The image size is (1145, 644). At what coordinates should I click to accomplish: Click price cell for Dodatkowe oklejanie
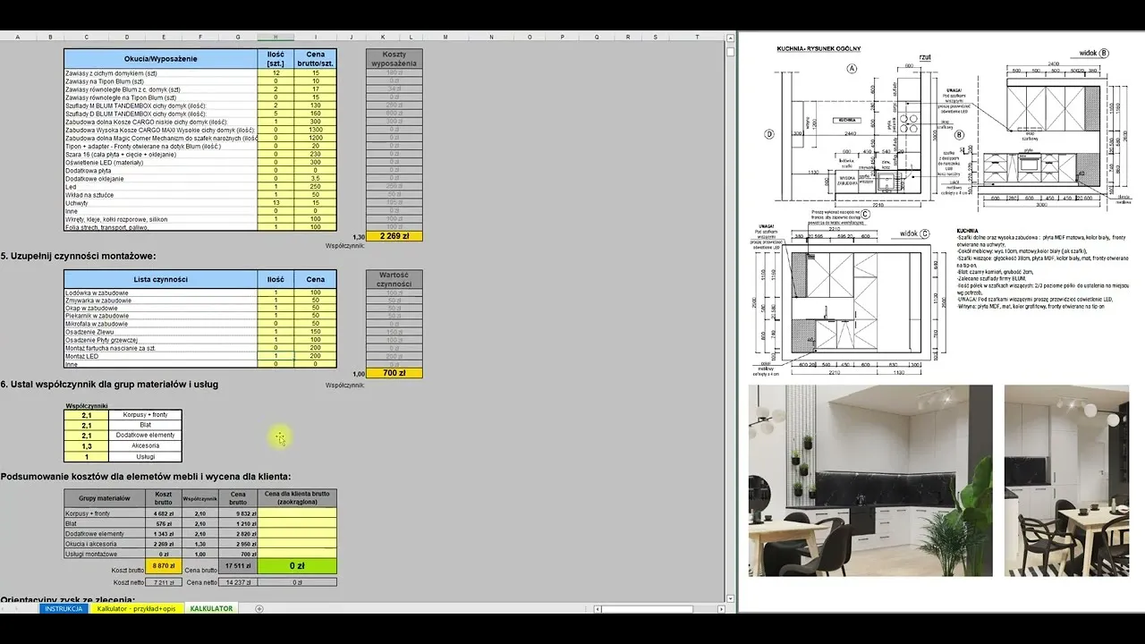pyautogui.click(x=316, y=178)
